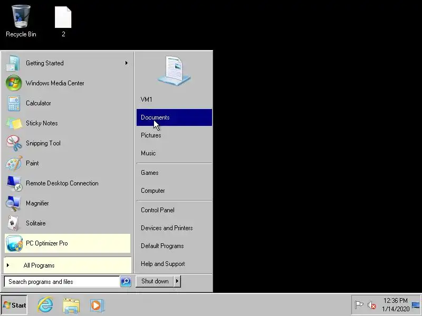Screen dimensions: 422x316
Task: Launch Windows Media Center icon
Action: pos(14,83)
